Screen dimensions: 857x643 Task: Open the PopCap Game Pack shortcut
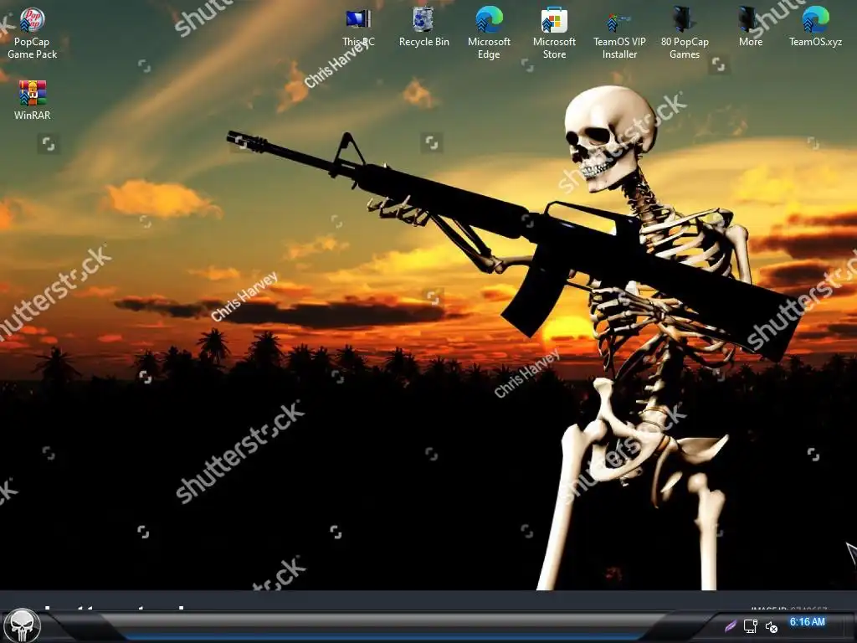33,33
